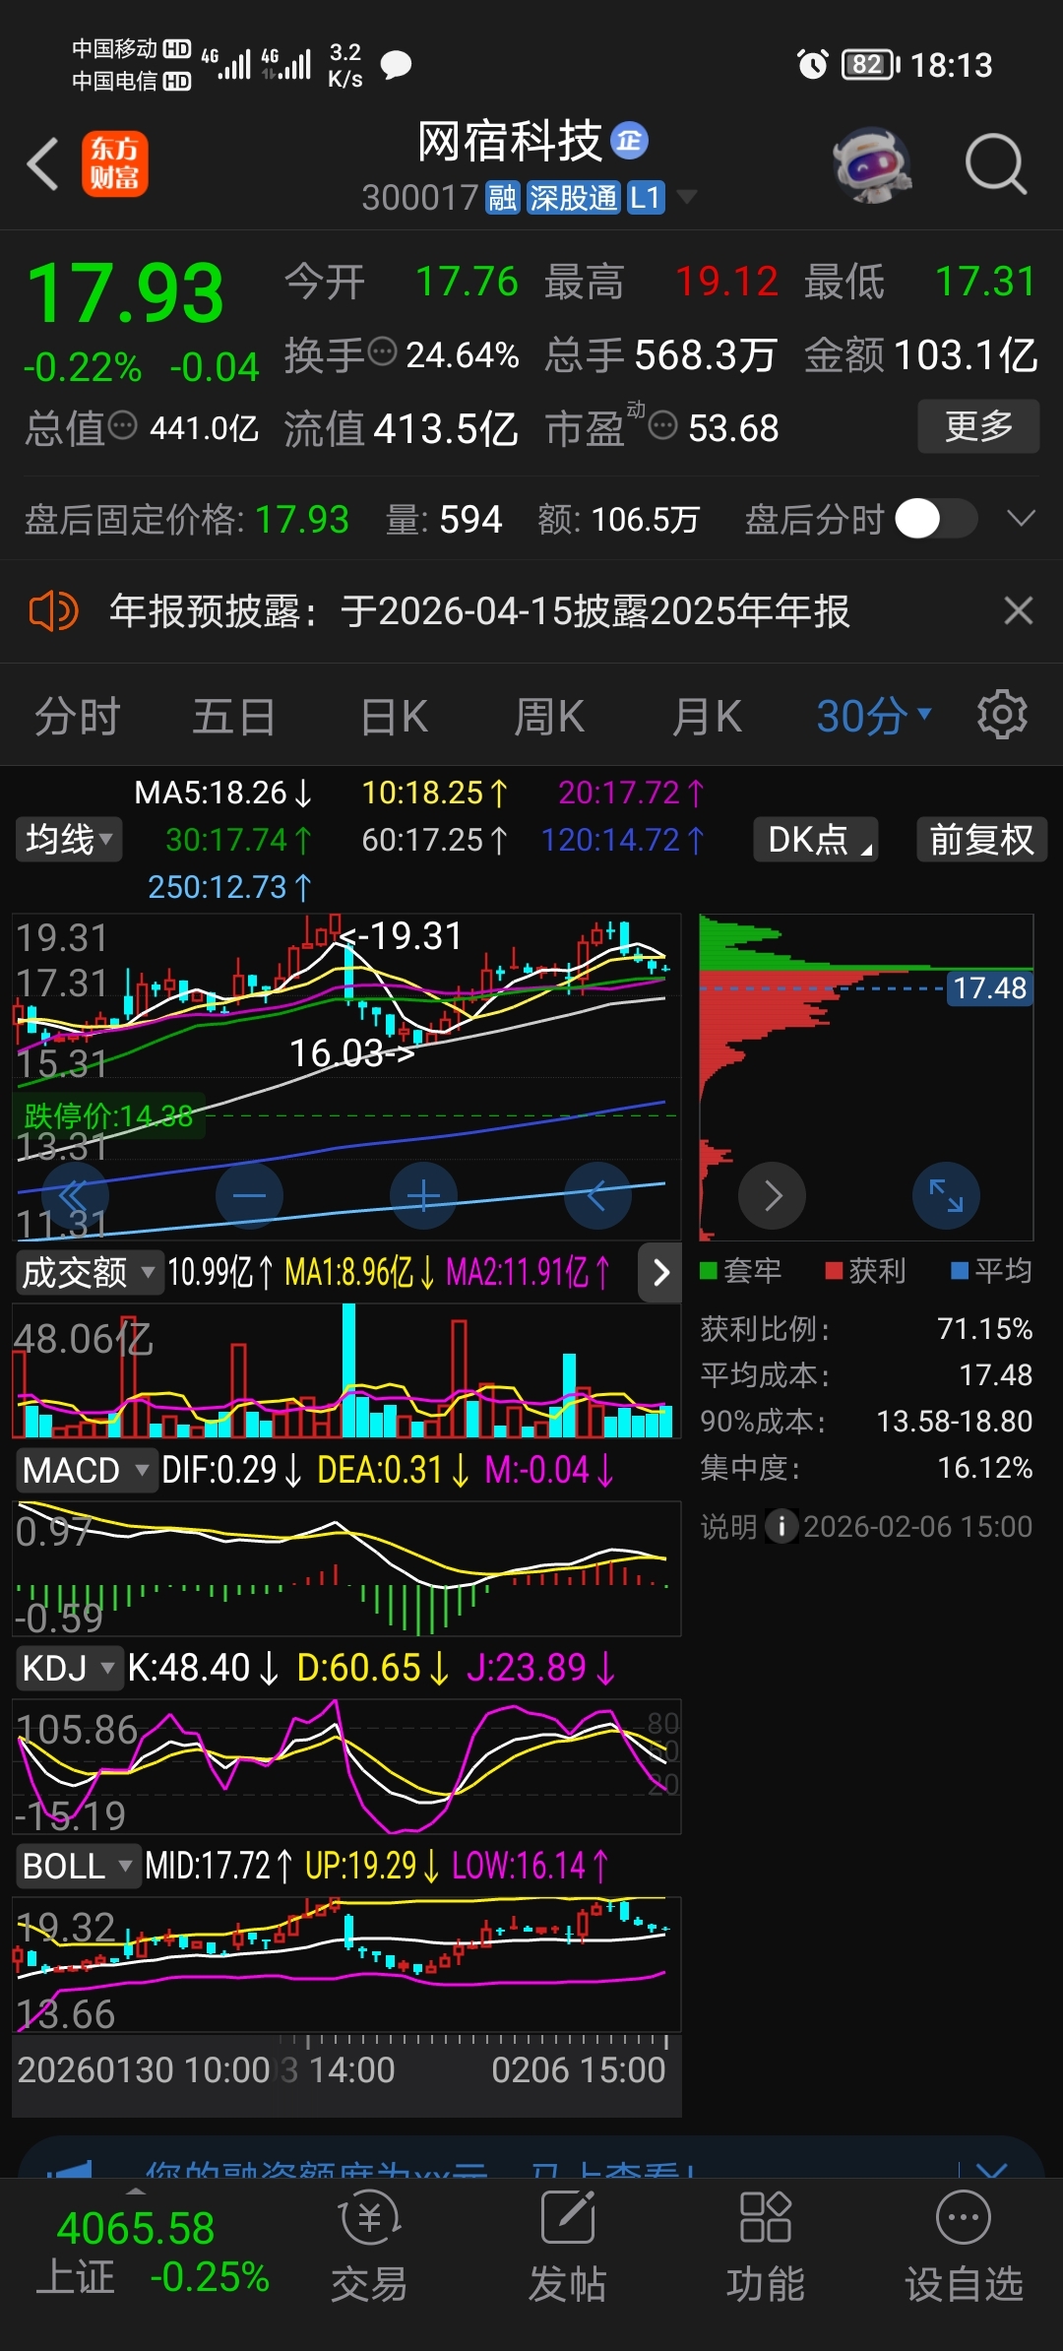Switch to 分时 tab

(x=78, y=716)
